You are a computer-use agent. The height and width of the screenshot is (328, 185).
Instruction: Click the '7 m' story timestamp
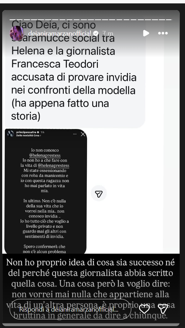coord(108,33)
